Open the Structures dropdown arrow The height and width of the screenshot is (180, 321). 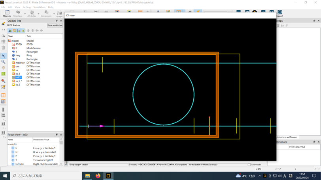click(x=25, y=14)
